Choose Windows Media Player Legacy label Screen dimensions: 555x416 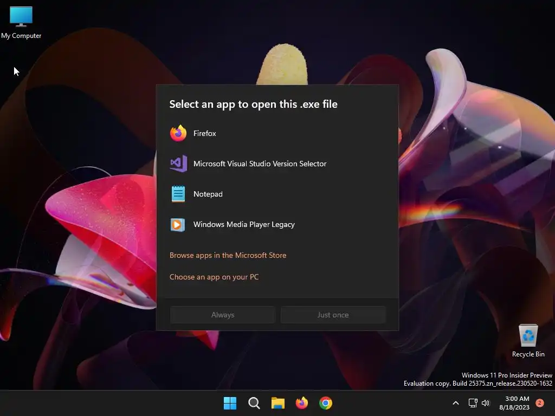pos(244,225)
